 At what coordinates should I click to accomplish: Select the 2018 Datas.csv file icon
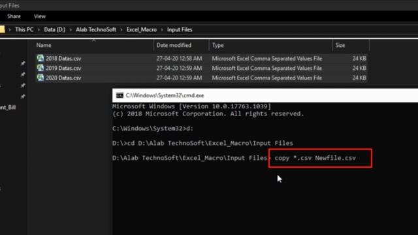[x=40, y=58]
